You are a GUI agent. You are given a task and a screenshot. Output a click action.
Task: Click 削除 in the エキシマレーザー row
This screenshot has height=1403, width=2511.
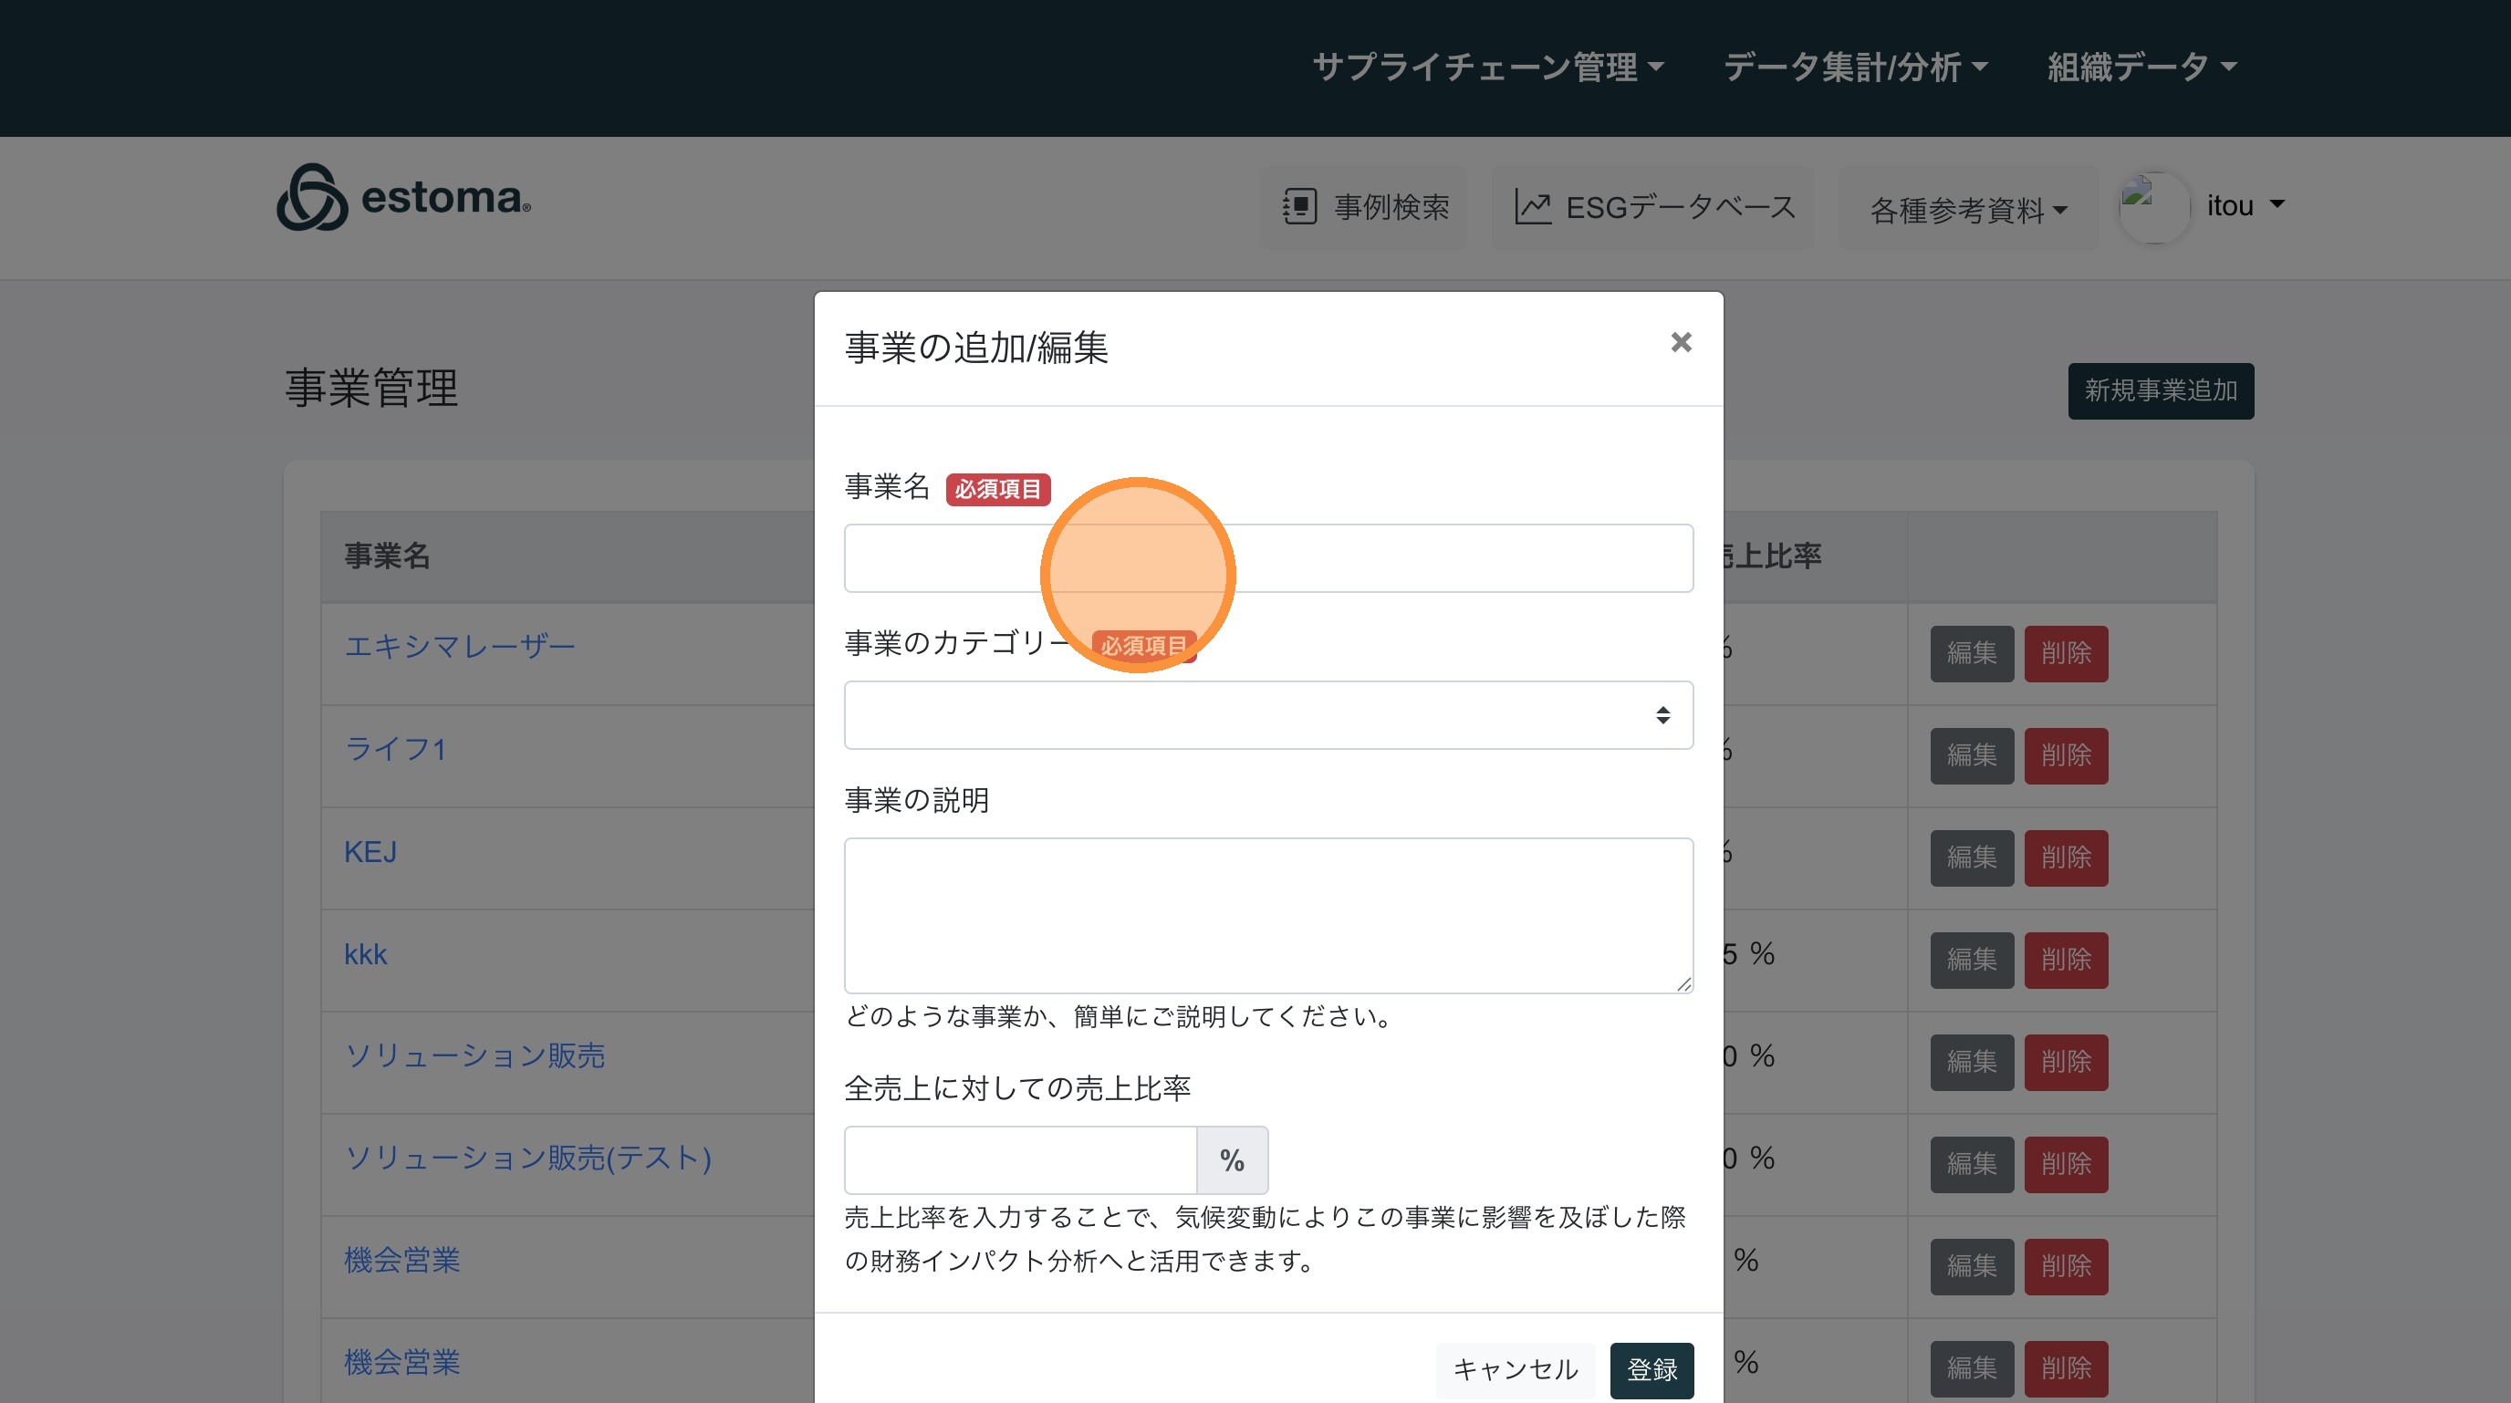[x=2066, y=654]
